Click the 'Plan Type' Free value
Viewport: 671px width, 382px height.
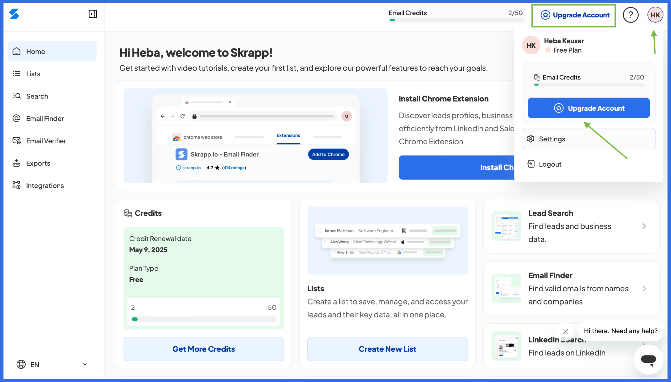coord(136,280)
